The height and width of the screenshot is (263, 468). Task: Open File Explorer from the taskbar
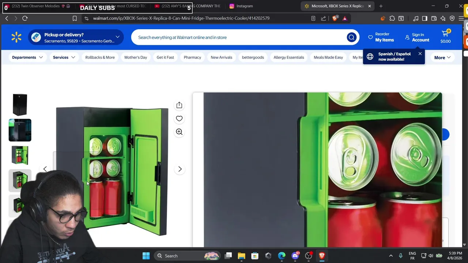(x=241, y=256)
